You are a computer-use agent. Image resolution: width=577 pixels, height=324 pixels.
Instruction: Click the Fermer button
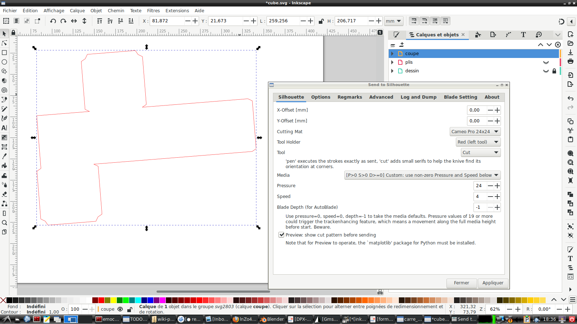coord(461,283)
